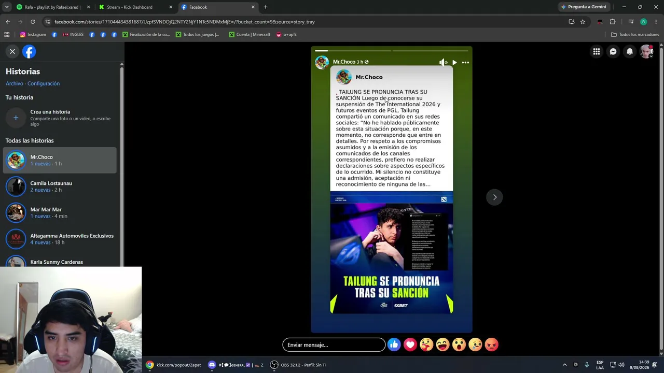
Task: Switch to the Kick Dashboard tab
Action: 135,7
